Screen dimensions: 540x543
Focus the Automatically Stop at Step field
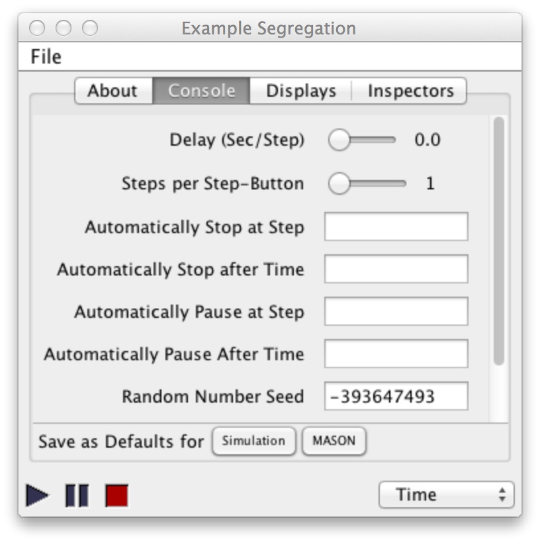pyautogui.click(x=396, y=226)
